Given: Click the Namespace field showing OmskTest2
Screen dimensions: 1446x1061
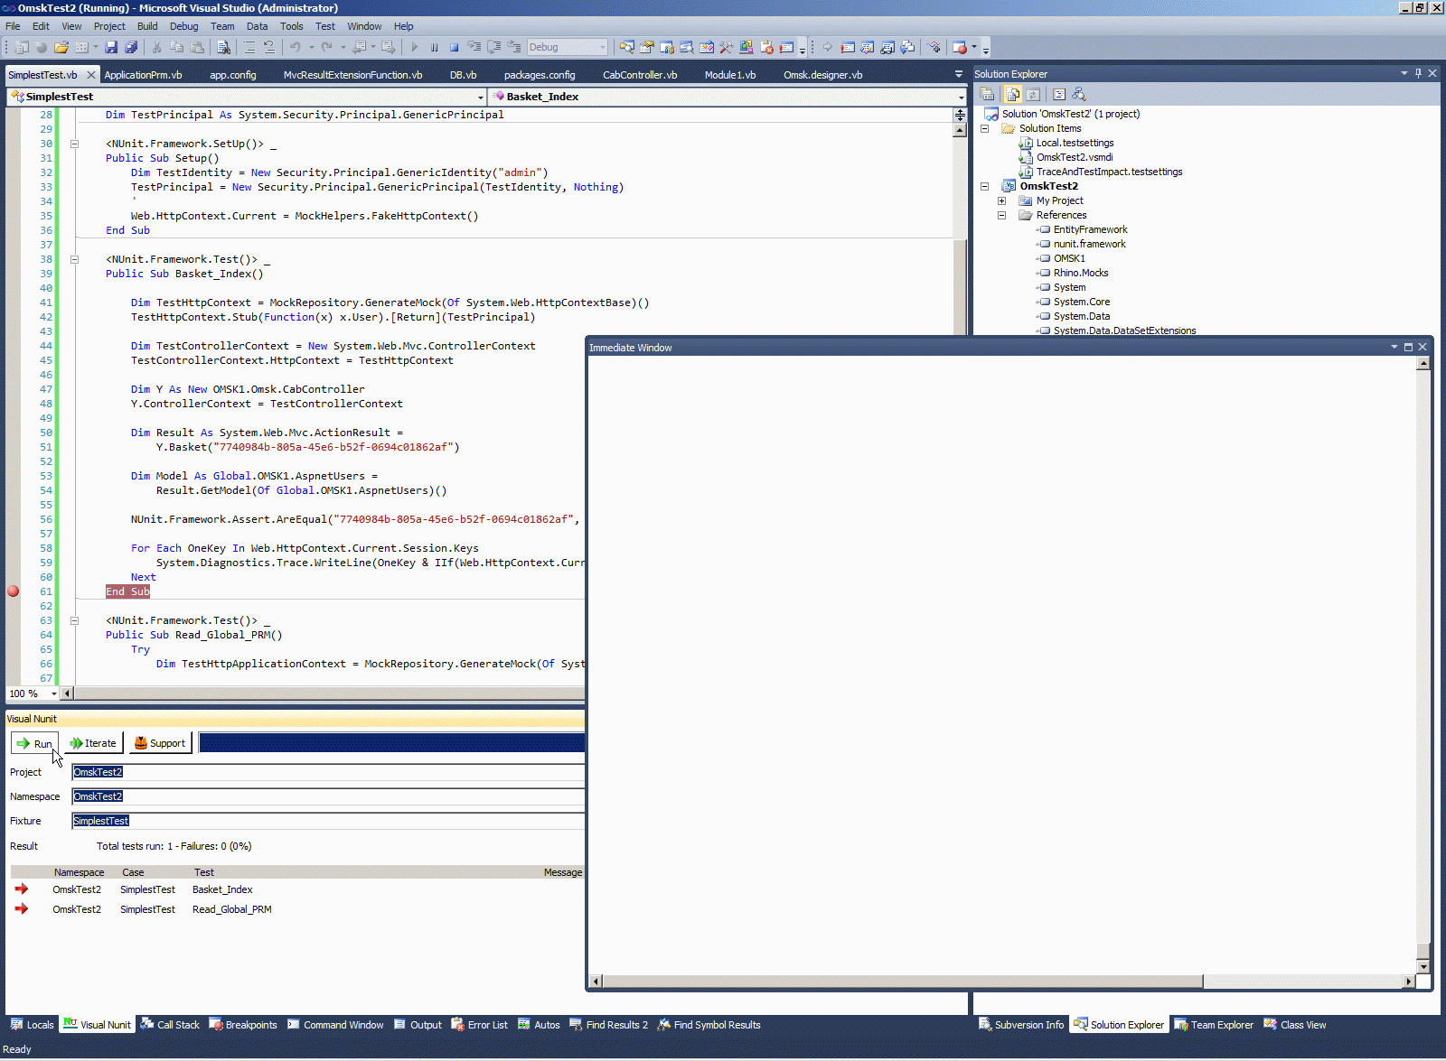Looking at the screenshot, I should coord(328,796).
